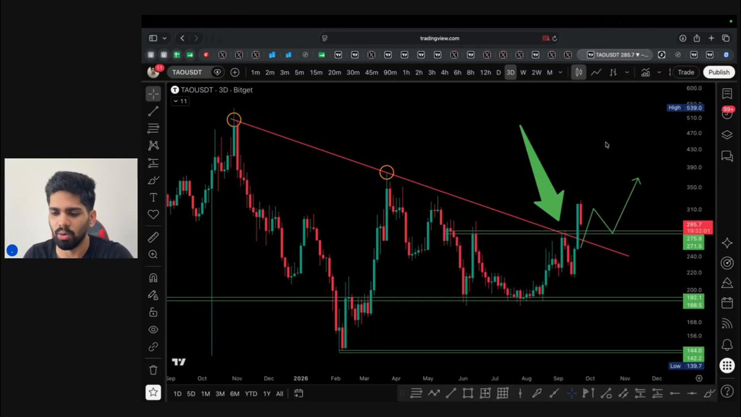Toggle stay in drawing mode
Viewport: 741px width, 417px height.
click(x=153, y=295)
